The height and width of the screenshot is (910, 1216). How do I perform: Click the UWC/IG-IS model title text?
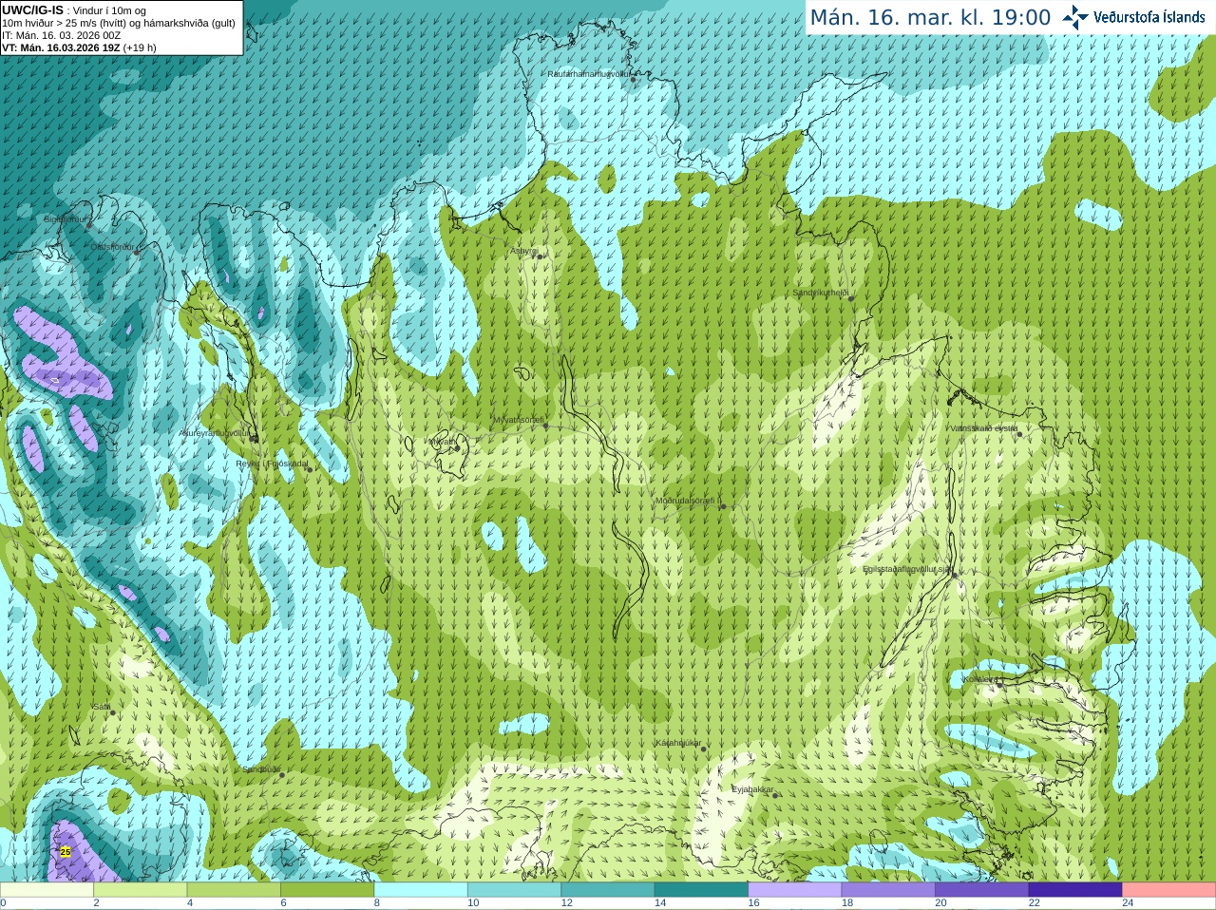click(32, 9)
